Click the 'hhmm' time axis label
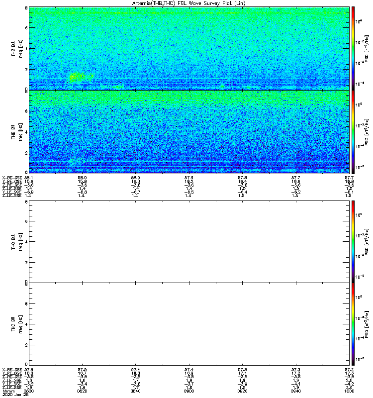 (9, 391)
